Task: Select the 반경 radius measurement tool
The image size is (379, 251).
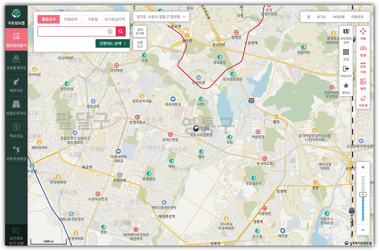Action: (363, 51)
